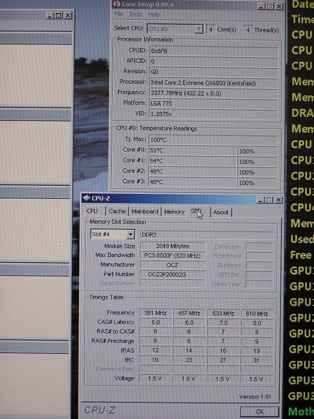
Task: Click the Core Temp title bar icon
Action: click(117, 4)
